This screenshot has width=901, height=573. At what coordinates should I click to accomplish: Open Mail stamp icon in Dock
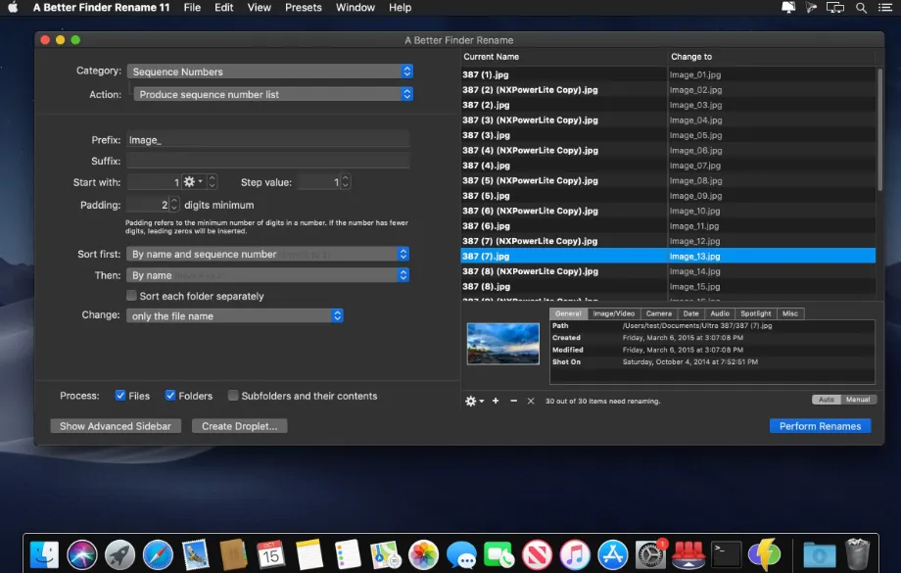[195, 555]
